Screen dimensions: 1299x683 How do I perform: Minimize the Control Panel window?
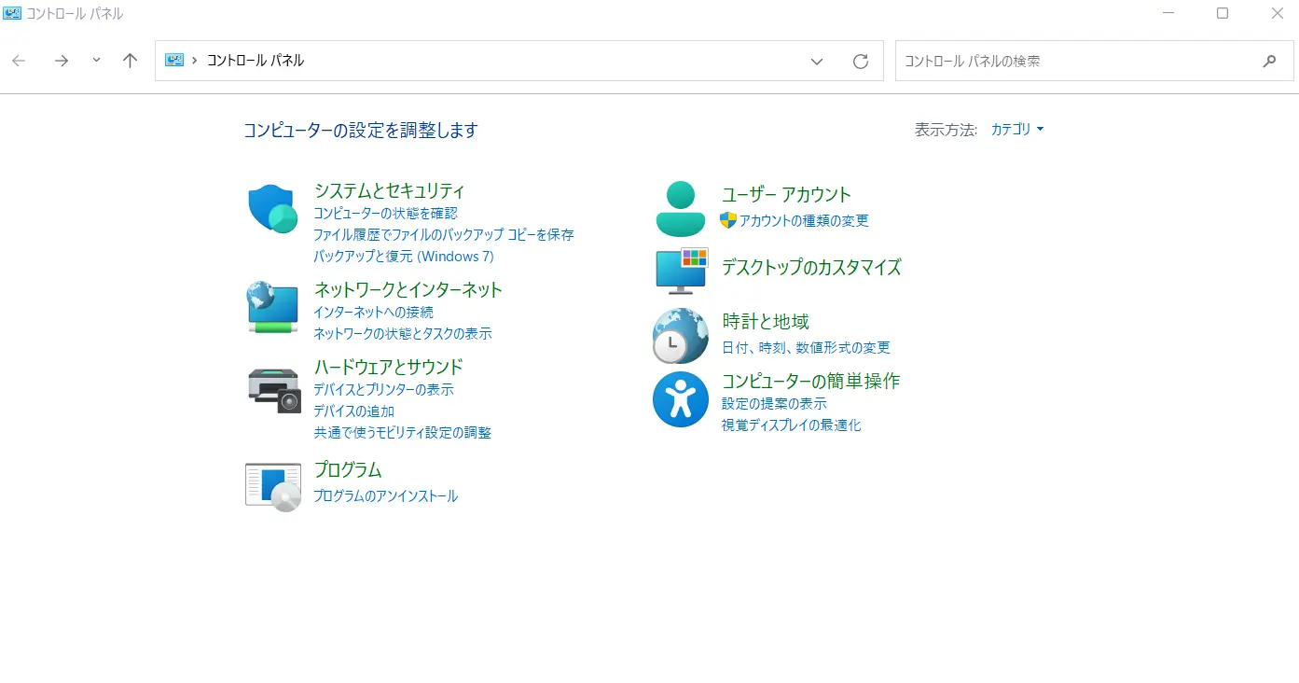pyautogui.click(x=1169, y=13)
